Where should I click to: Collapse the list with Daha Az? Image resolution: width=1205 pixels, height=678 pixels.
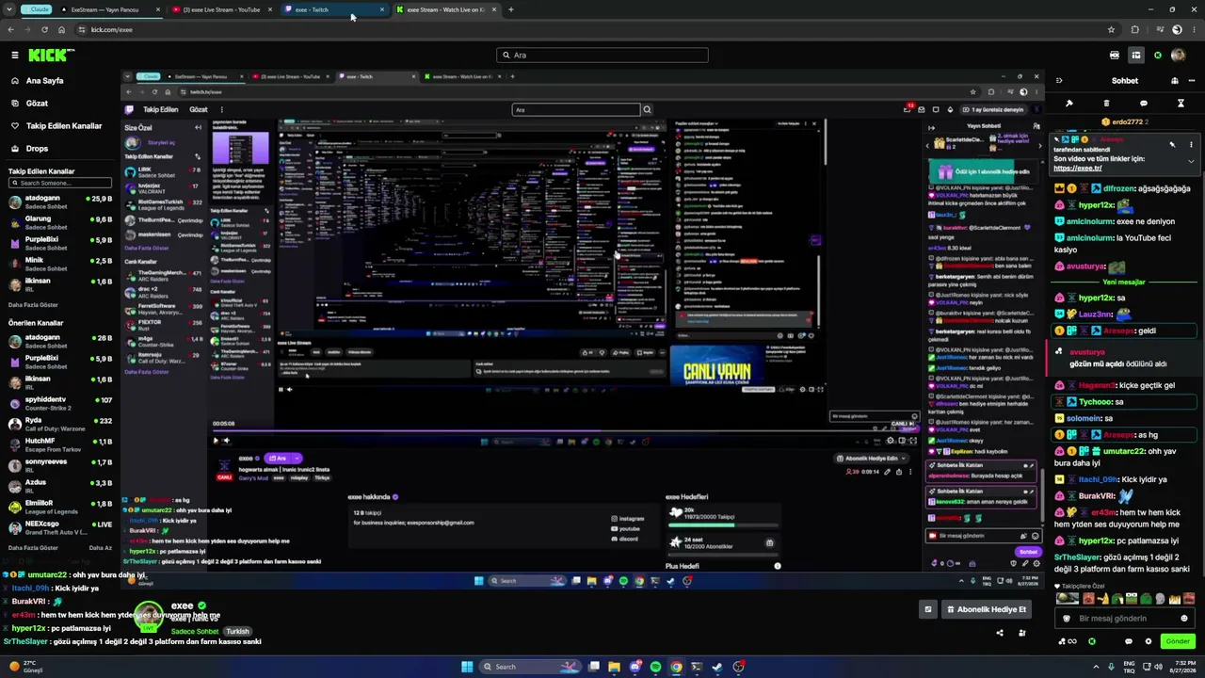pyautogui.click(x=101, y=547)
